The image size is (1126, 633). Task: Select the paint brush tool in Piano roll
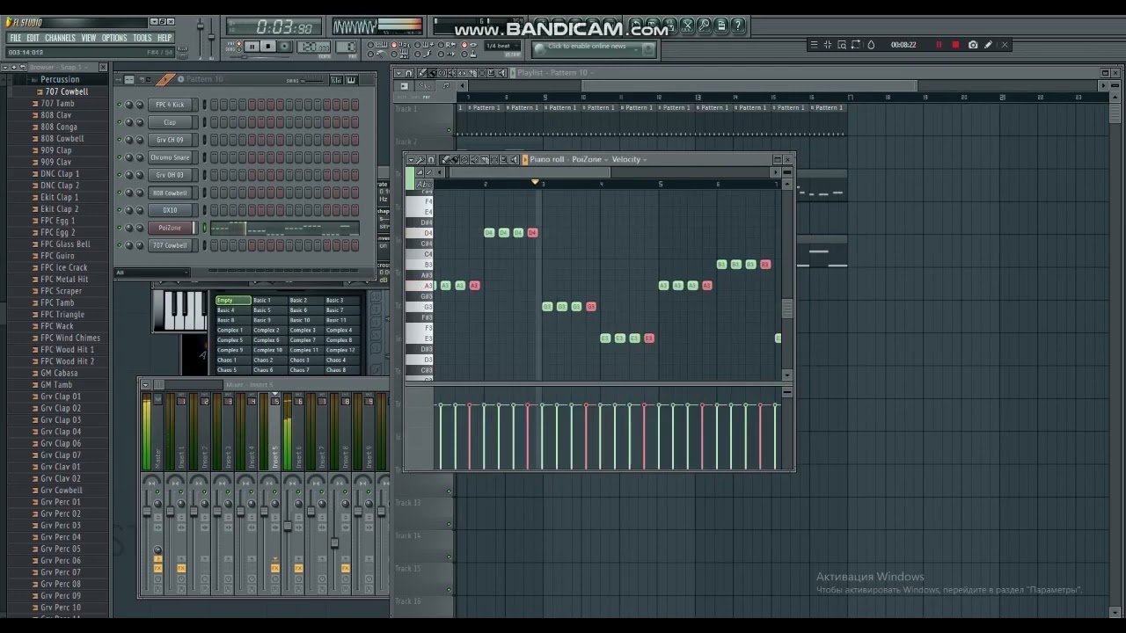point(454,159)
